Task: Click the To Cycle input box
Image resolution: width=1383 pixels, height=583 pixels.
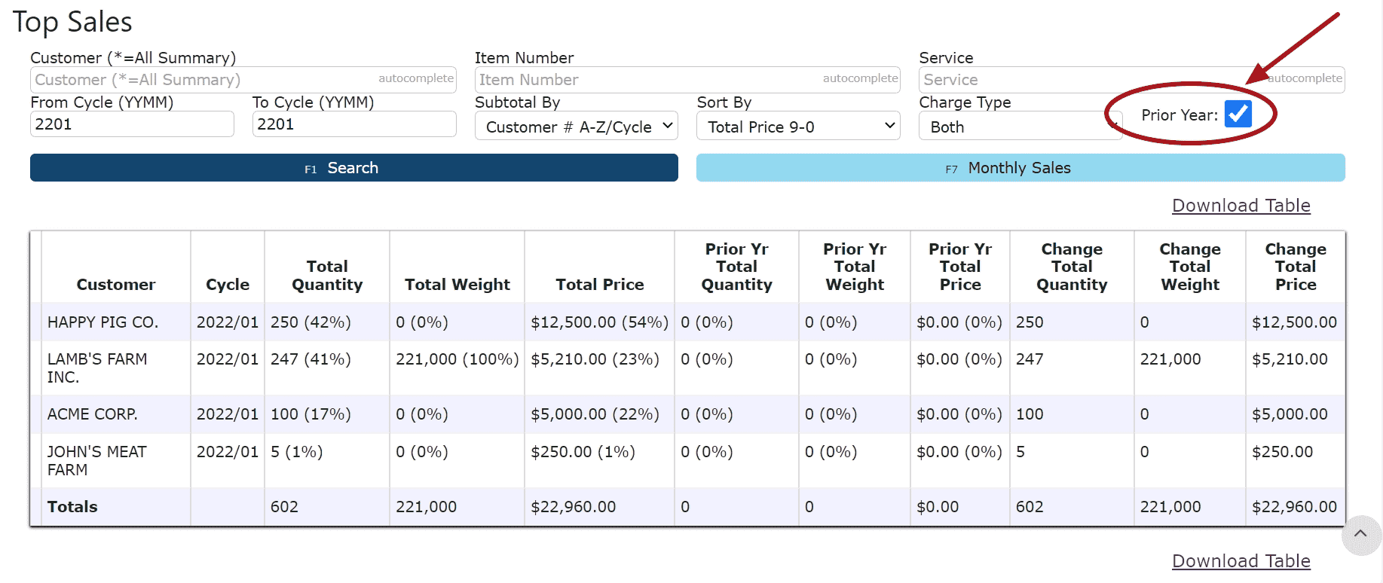Action: 353,124
